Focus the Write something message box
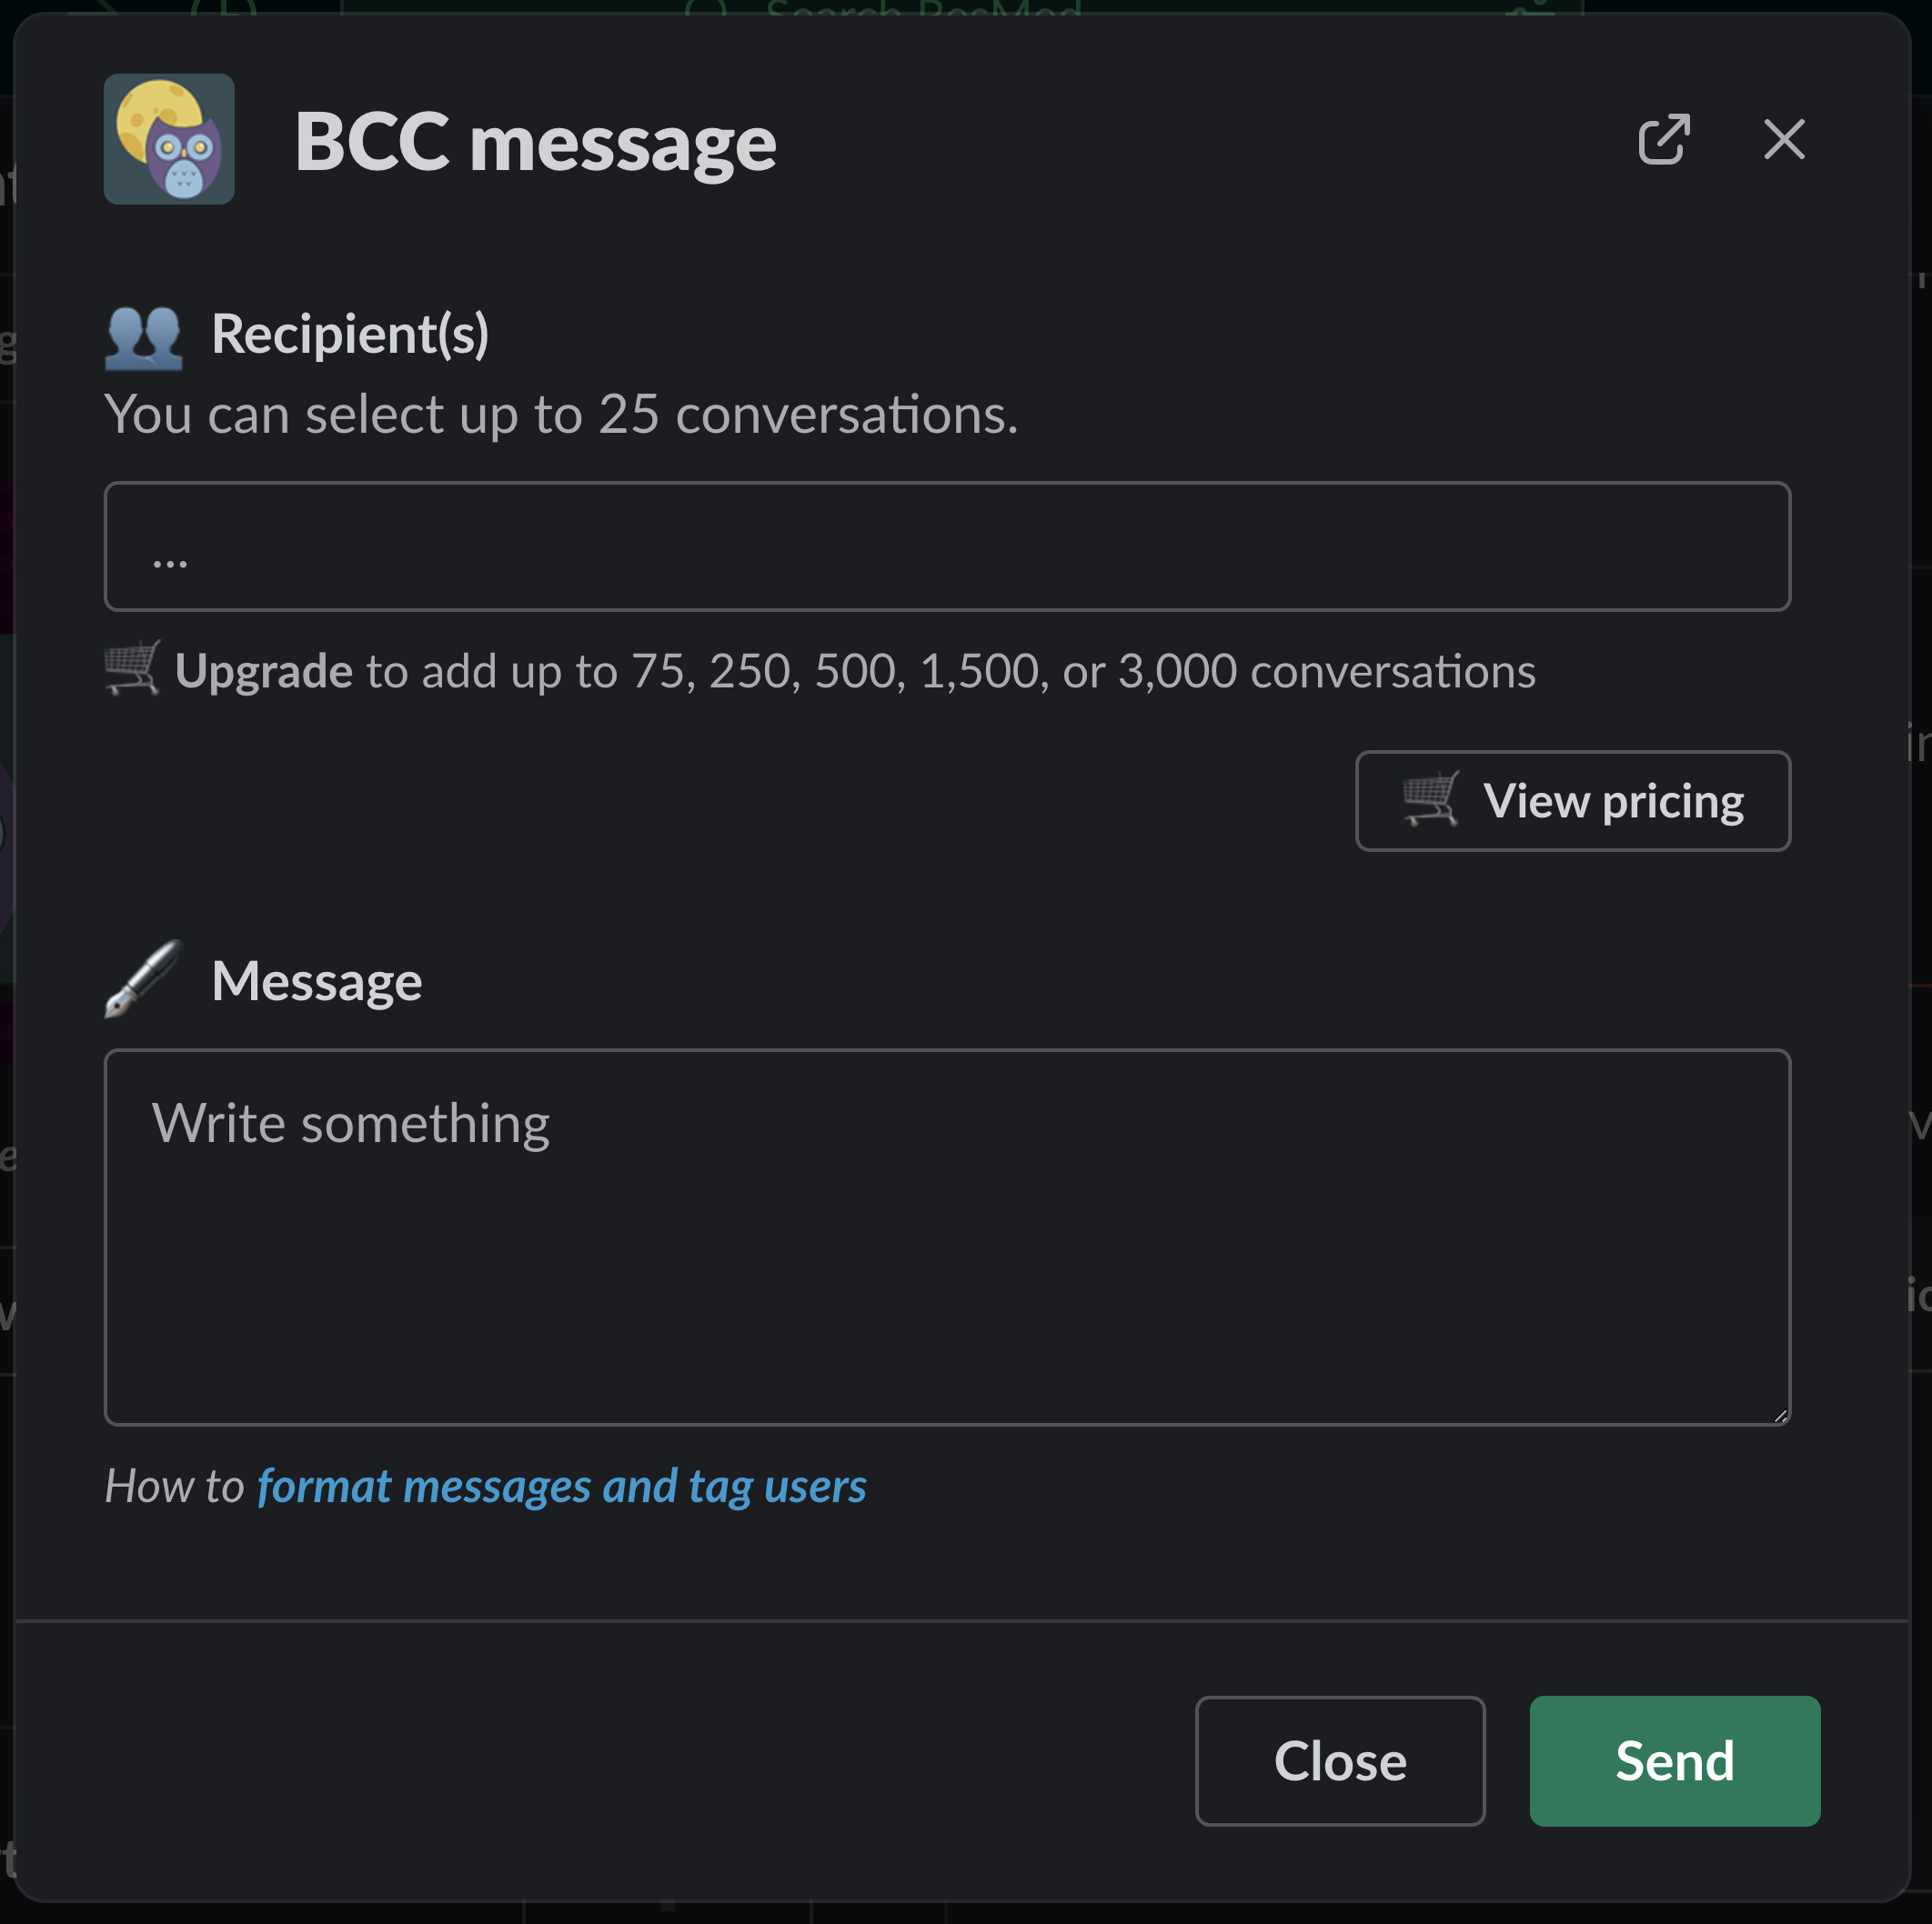 point(947,1237)
